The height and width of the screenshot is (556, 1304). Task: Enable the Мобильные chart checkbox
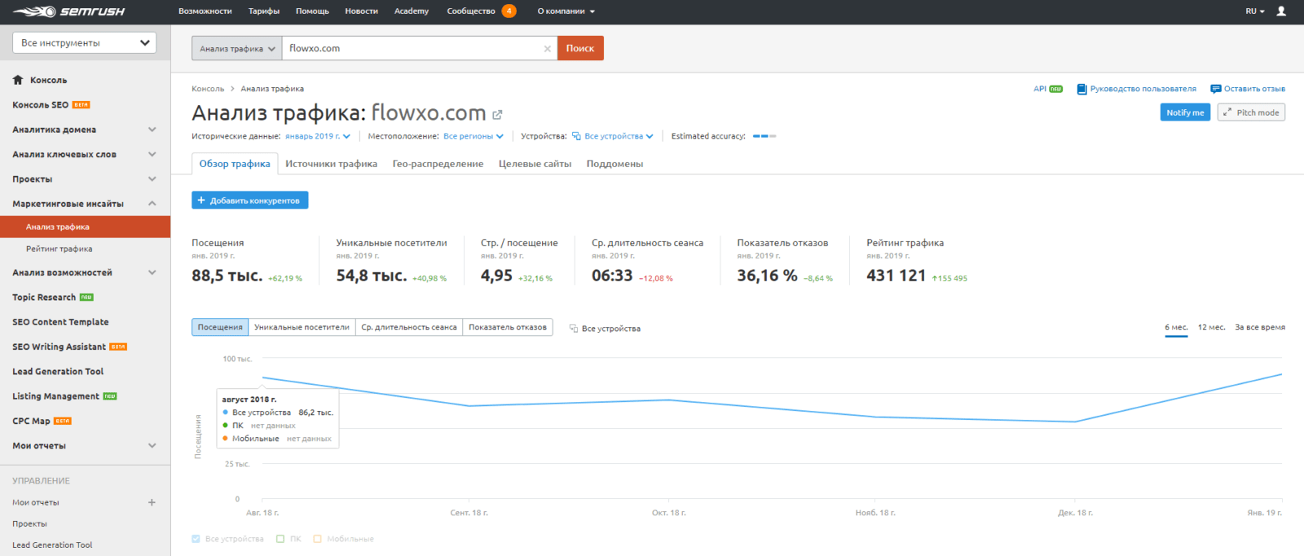[x=318, y=539]
